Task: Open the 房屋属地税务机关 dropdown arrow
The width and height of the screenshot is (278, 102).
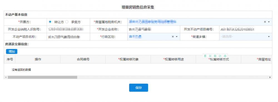Action: click(x=269, y=22)
